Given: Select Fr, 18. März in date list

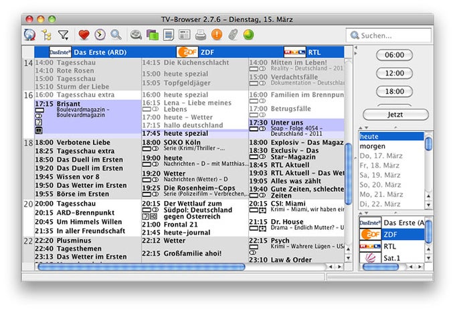Looking at the screenshot, I should [391, 166].
